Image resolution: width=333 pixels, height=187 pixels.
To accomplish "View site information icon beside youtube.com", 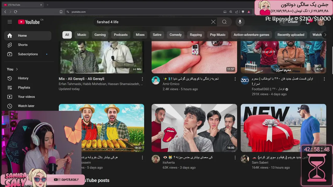I will [68, 12].
